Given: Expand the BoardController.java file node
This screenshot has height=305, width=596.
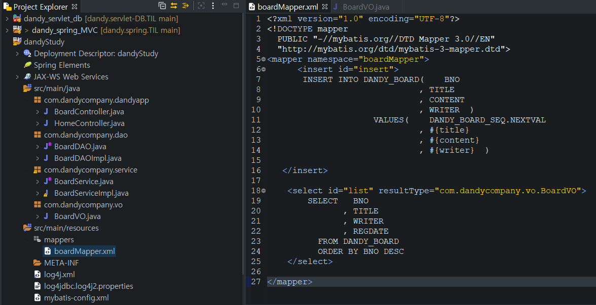Looking at the screenshot, I should [x=38, y=111].
